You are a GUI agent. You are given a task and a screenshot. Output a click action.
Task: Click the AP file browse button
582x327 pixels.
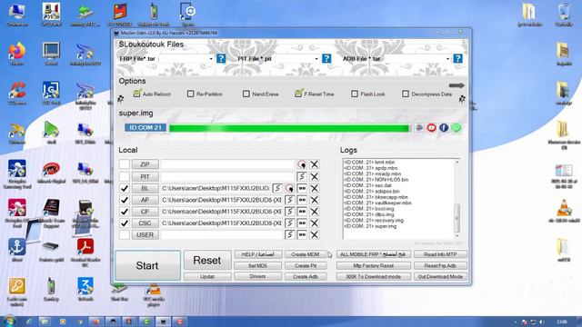(x=145, y=200)
